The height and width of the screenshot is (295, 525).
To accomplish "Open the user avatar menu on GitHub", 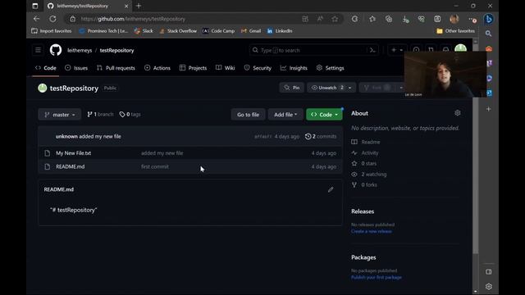I will 461,49.
